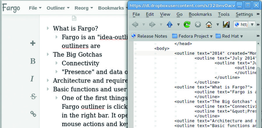Click the outline text="What is Fargo?" source line
262x128 pixels.
coord(213,87)
